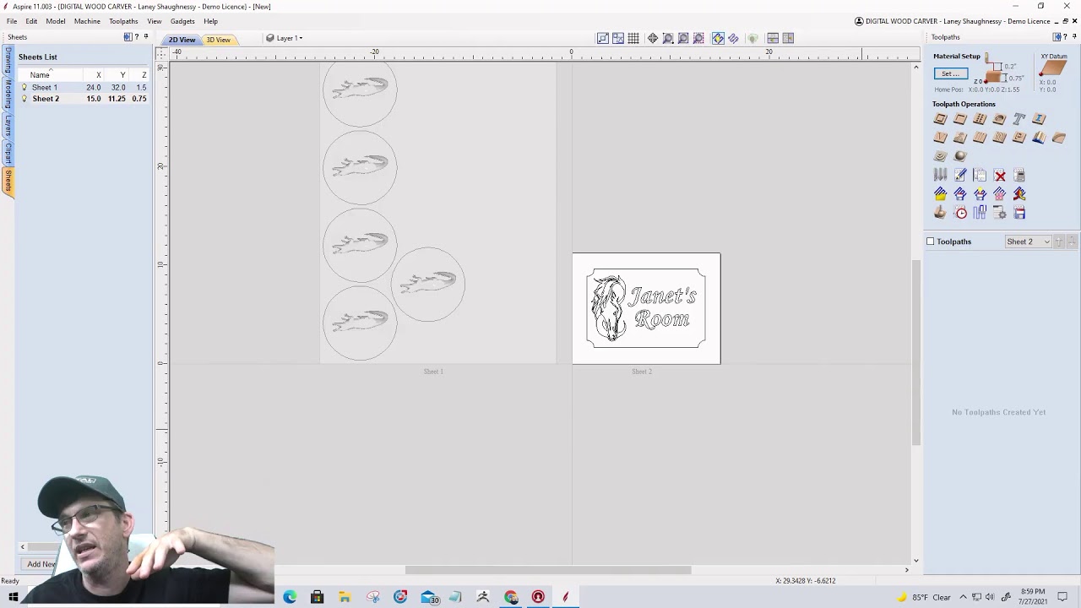This screenshot has width=1081, height=608.
Task: Click the vertical scrollbar of the 2D view
Action: 916,353
